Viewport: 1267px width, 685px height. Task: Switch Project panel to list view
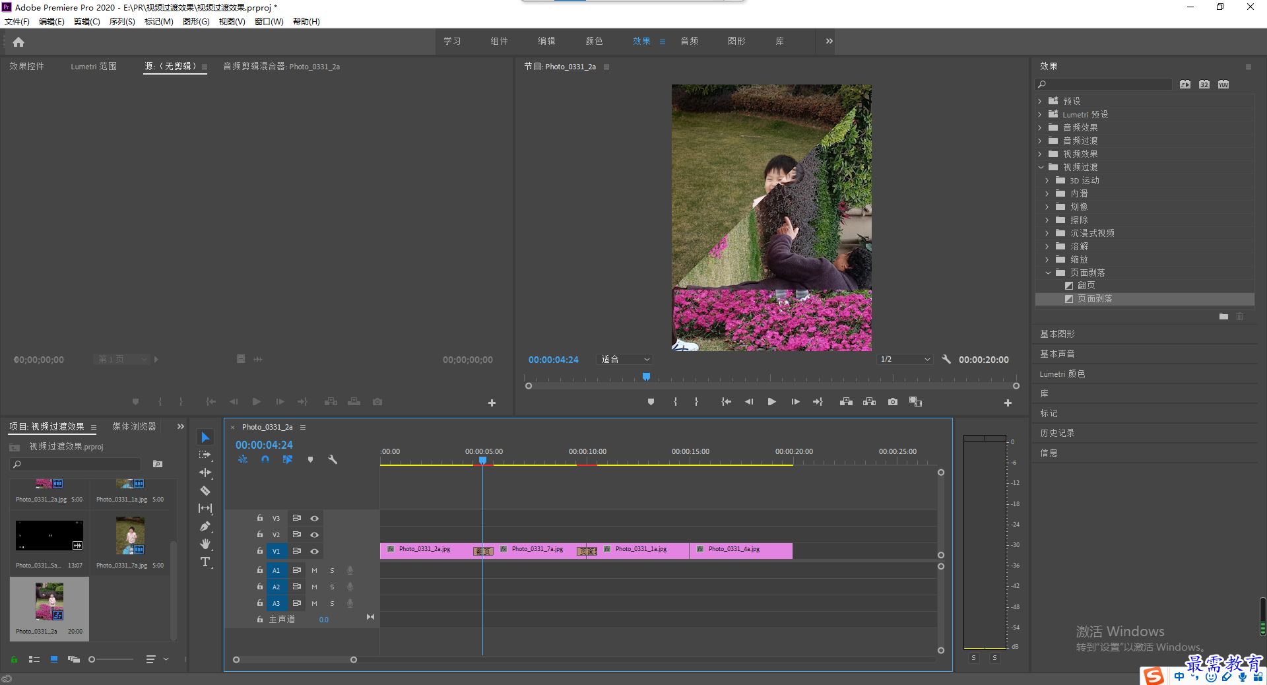(34, 659)
